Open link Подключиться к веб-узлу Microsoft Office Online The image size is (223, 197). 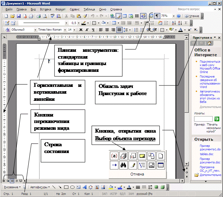[210, 67]
